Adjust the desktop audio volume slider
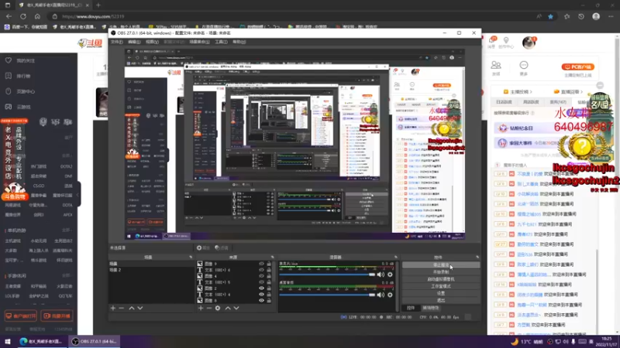The width and height of the screenshot is (620, 348). coord(327,295)
